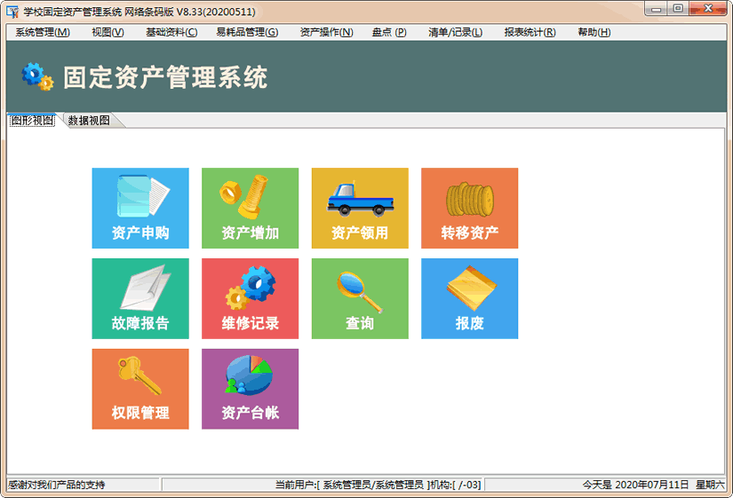733x498 pixels.
Task: Click the 感谢对我们产品的支持 status text
Action: 57,485
